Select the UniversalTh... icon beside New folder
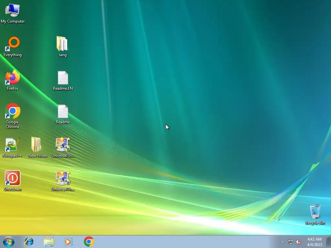The height and width of the screenshot is (248, 331). tap(63, 147)
